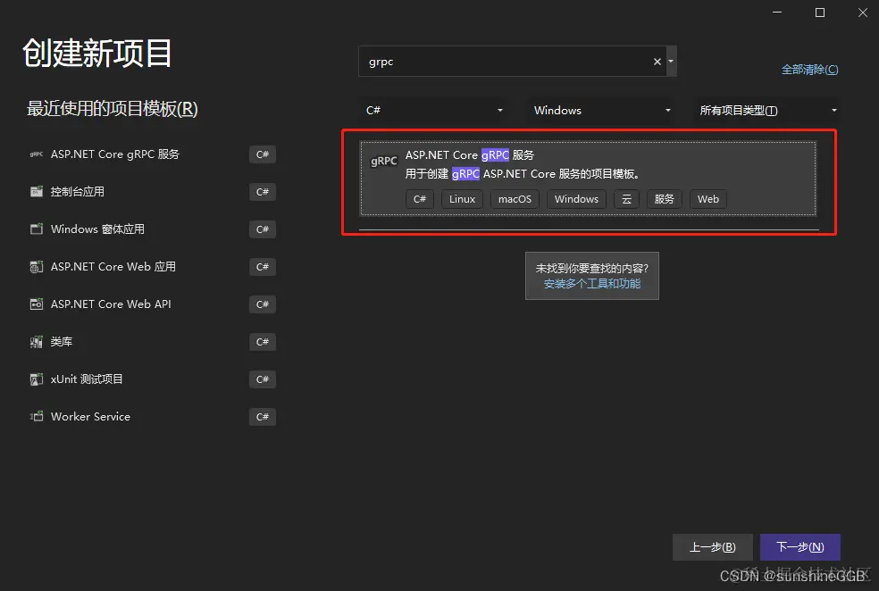Select recent template 控制台应用
The image size is (879, 591).
point(153,192)
